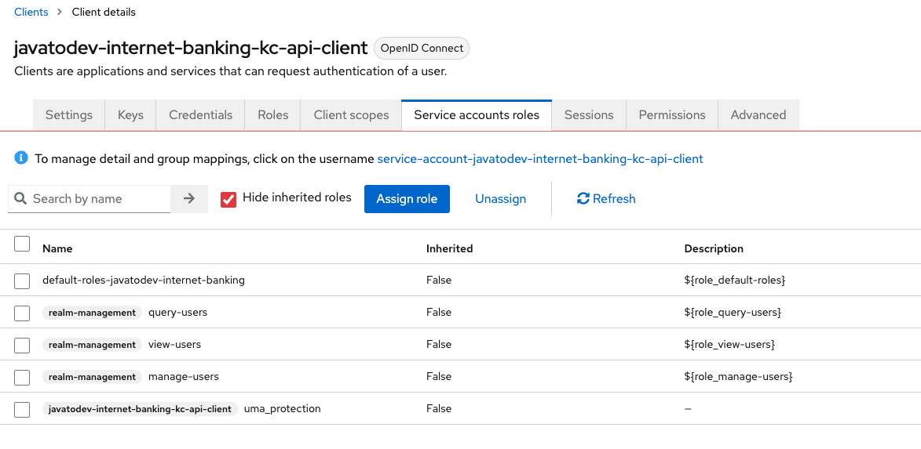Check the manage-users row checkbox
The height and width of the screenshot is (449, 921).
point(22,378)
